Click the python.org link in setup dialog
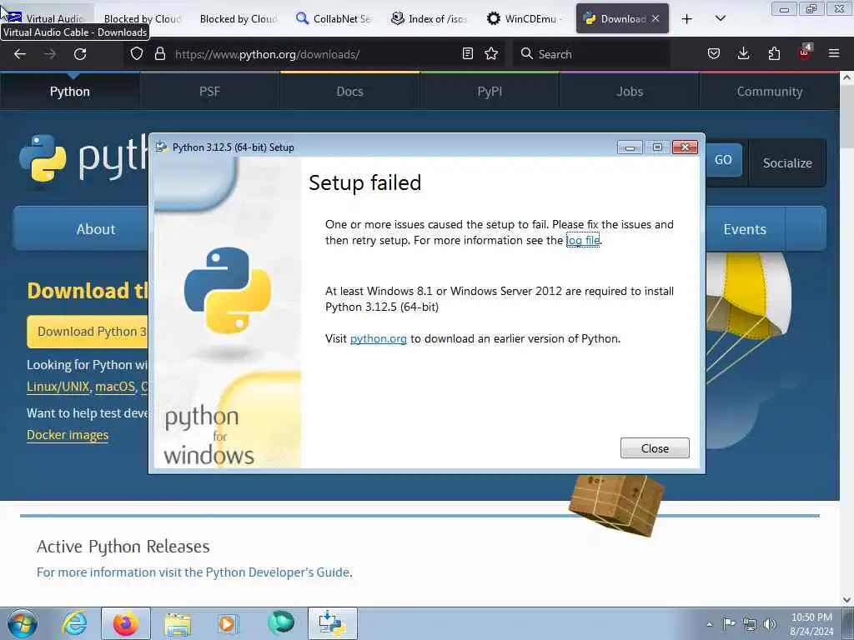 pos(378,338)
